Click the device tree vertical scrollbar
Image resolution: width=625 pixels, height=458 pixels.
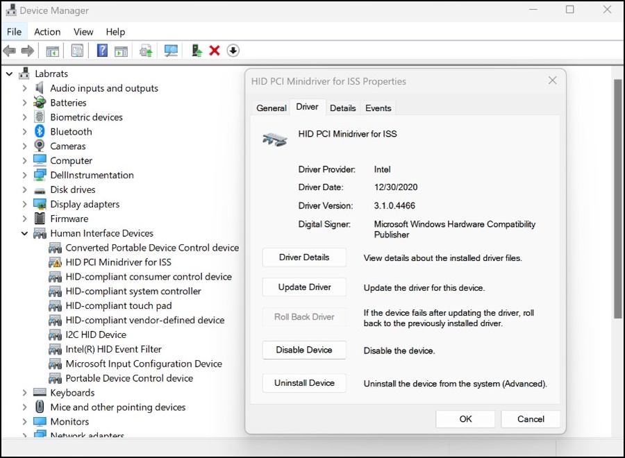point(618,198)
